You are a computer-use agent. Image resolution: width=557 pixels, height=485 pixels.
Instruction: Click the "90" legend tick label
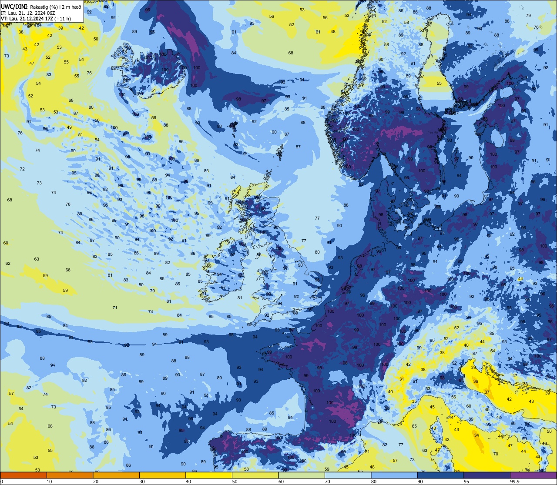(x=420, y=481)
